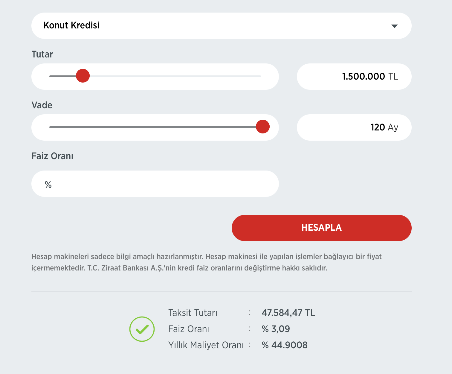Click the percent symbol in the interest field
452x374 pixels.
point(48,185)
